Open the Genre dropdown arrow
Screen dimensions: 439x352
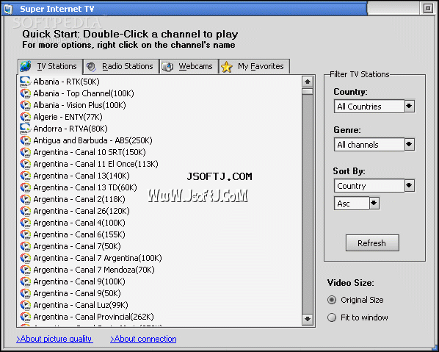pyautogui.click(x=410, y=145)
